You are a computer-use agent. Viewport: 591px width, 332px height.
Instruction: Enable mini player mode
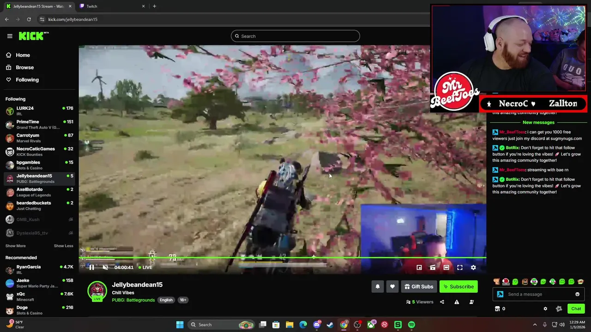(419, 267)
